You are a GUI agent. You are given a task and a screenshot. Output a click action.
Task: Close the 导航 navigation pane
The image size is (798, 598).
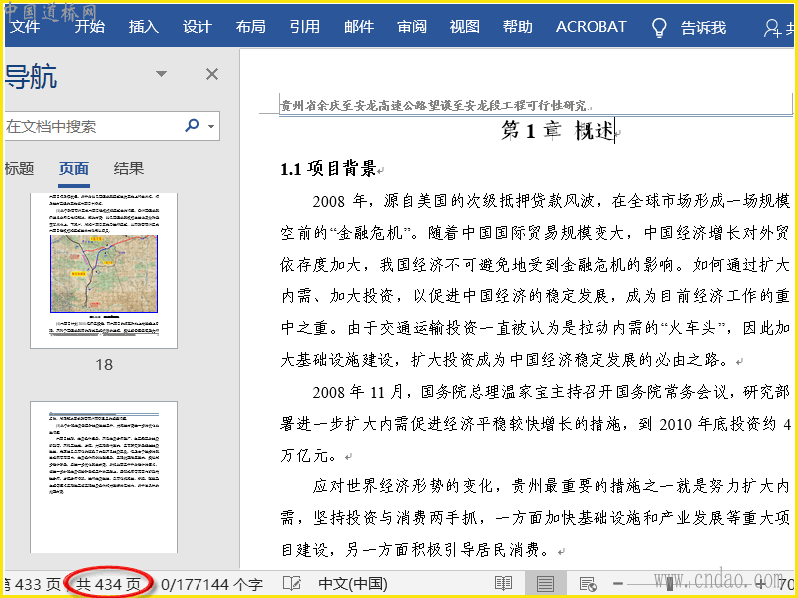pyautogui.click(x=212, y=74)
